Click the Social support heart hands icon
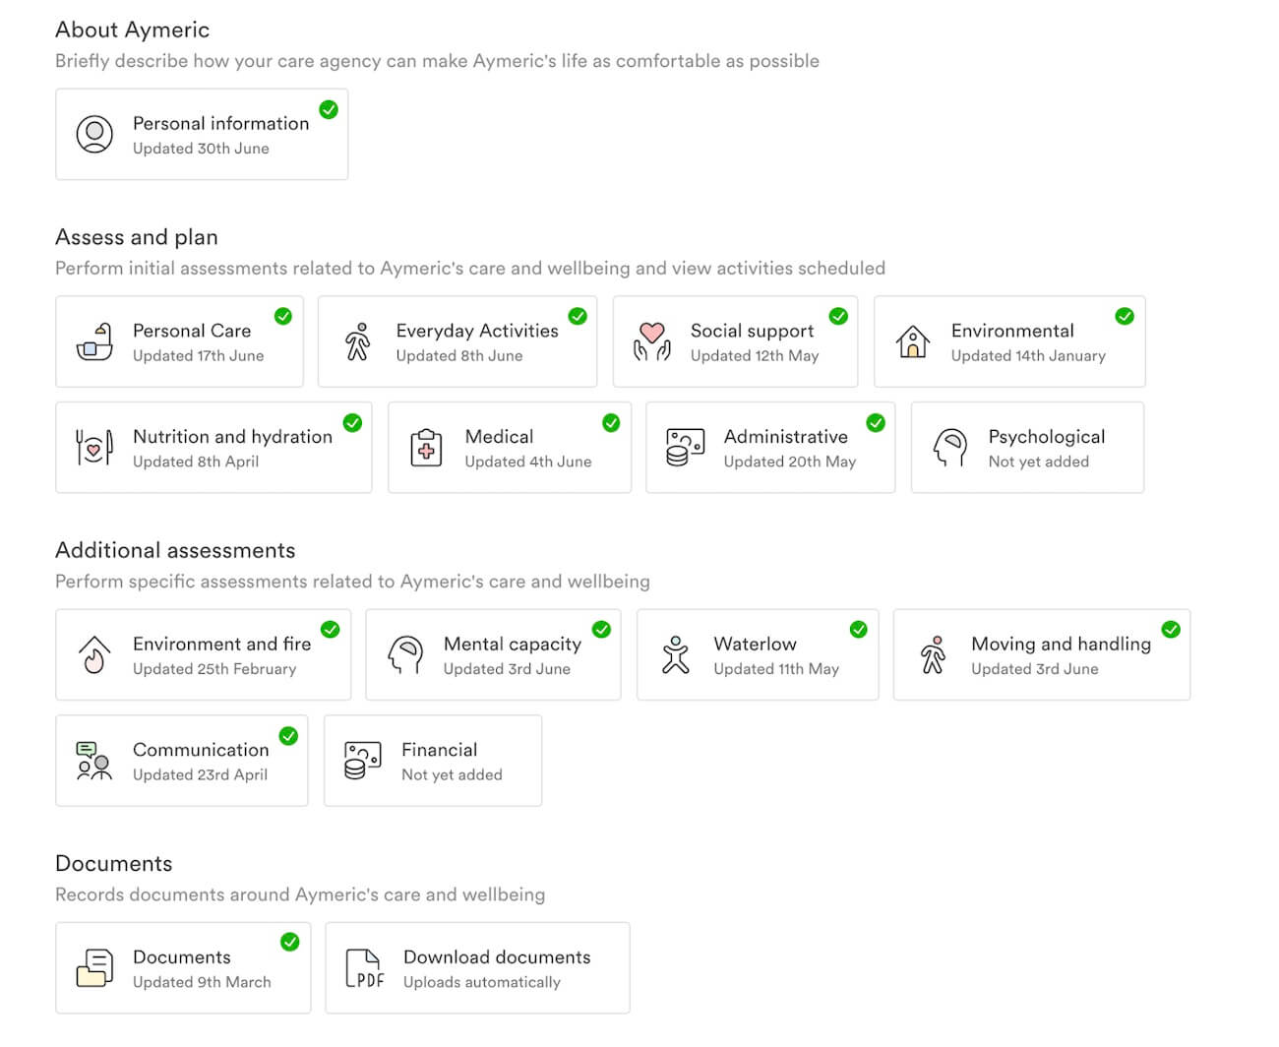Image resolution: width=1279 pixels, height=1047 pixels. [651, 341]
